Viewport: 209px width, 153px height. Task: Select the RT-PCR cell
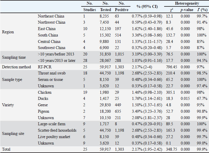click(x=44, y=67)
